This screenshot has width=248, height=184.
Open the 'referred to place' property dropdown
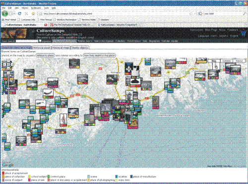pos(45,56)
